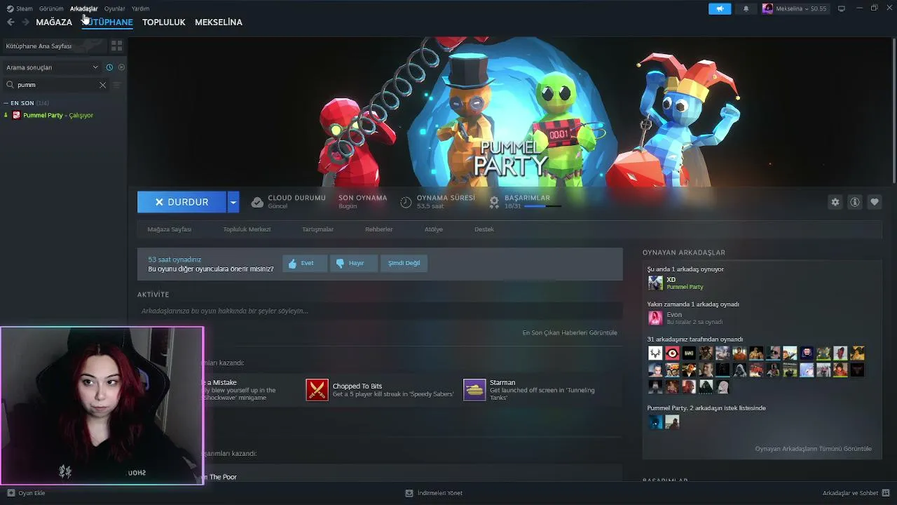Open the advanced filter options icon
This screenshot has height=505, width=897.
[x=117, y=85]
